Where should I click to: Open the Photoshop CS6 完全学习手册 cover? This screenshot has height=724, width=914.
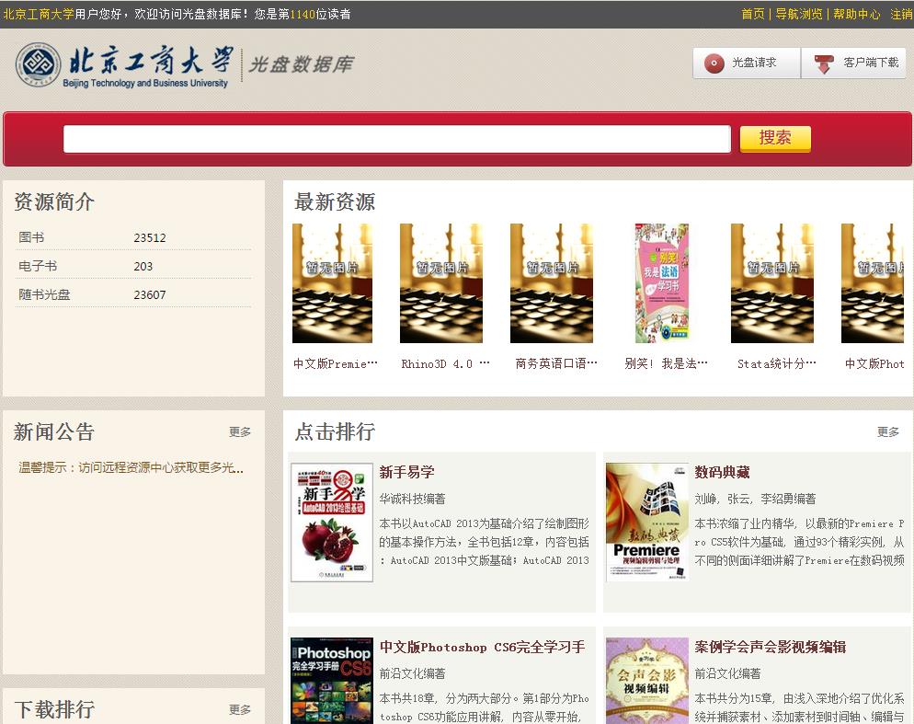(332, 681)
